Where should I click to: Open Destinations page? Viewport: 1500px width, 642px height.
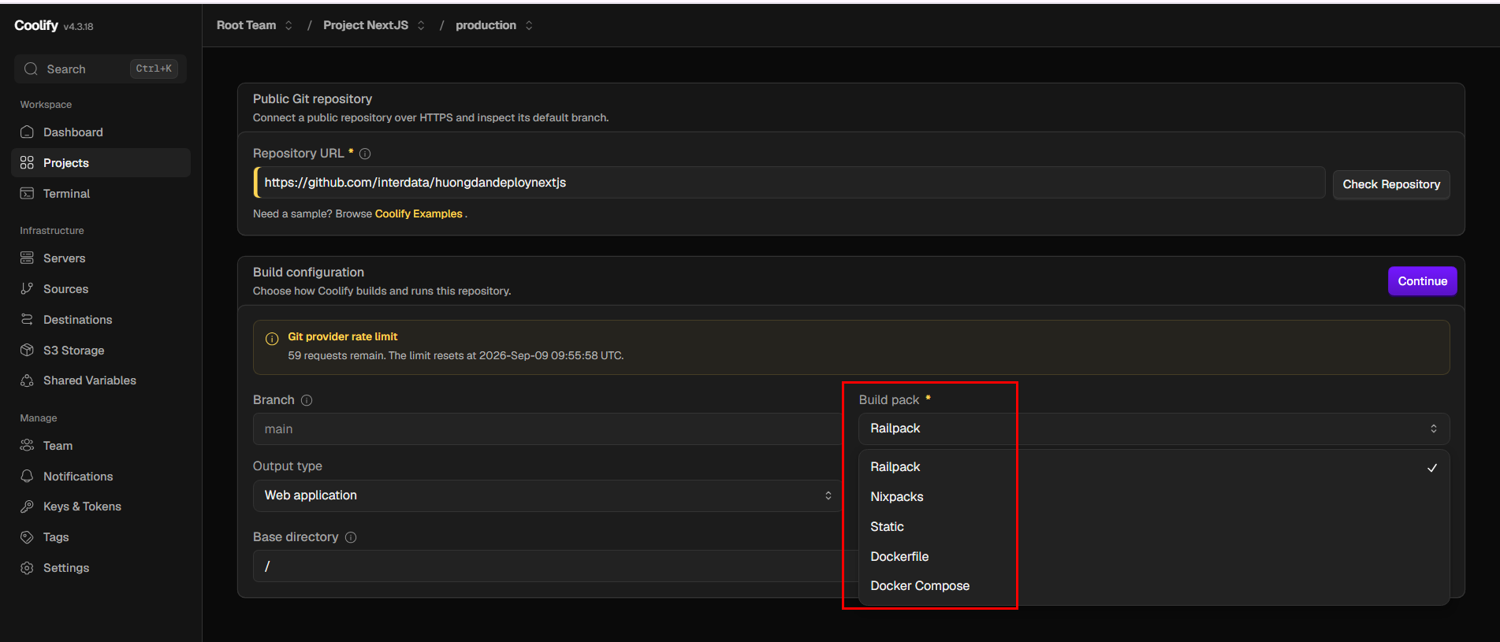(x=101, y=320)
